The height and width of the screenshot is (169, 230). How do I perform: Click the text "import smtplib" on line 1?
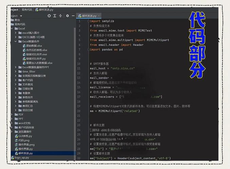pyautogui.click(x=102, y=21)
